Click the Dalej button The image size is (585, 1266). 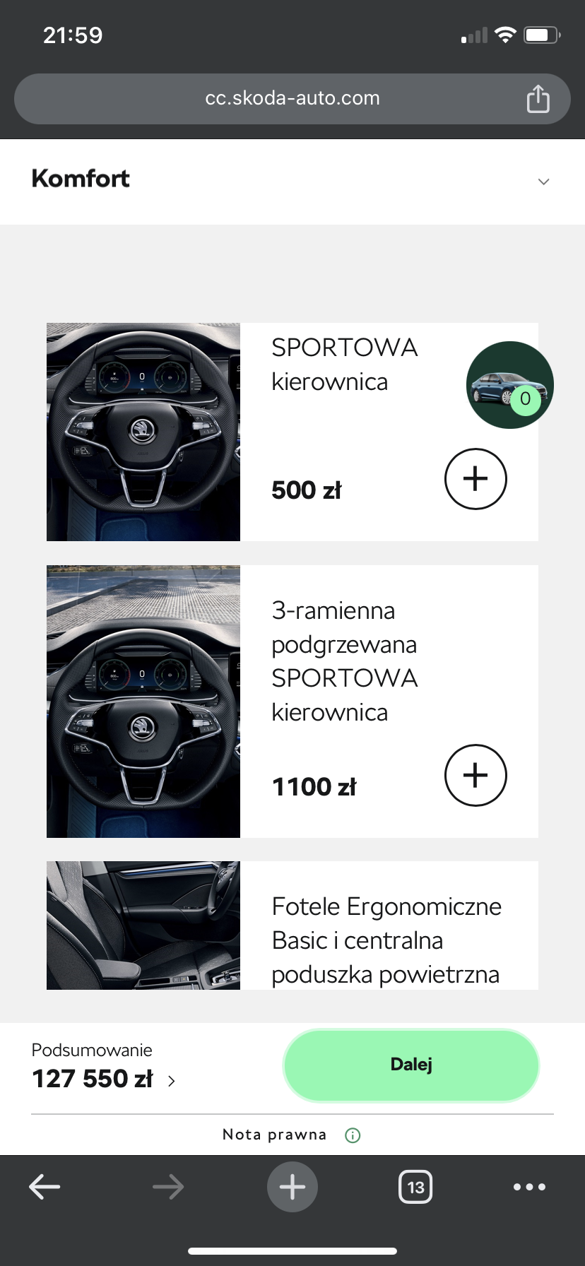coord(411,1065)
